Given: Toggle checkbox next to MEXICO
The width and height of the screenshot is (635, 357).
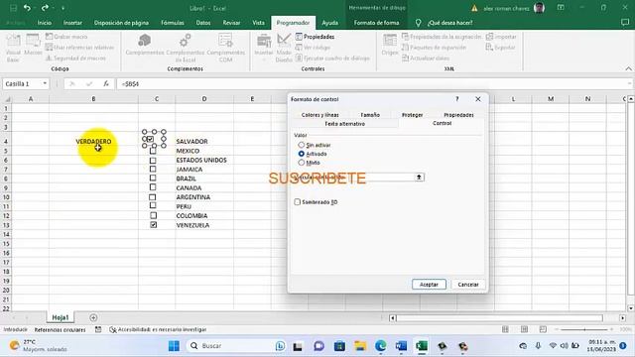Looking at the screenshot, I should pos(153,151).
